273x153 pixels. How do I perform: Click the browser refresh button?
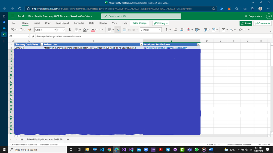pyautogui.click(x=20, y=9)
